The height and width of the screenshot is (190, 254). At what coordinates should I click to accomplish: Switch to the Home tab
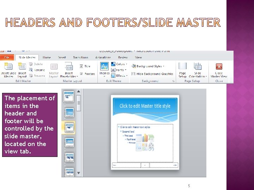pos(47,57)
